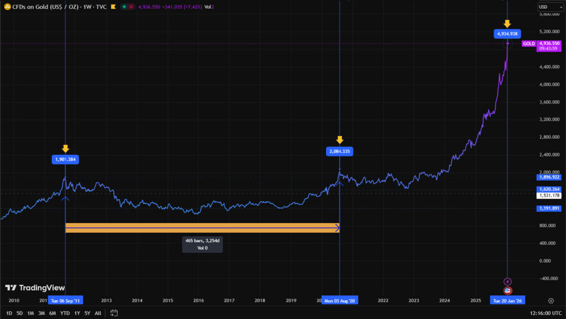The image size is (566, 319).
Task: Click the 1,620.264 price axis label
Action: [x=549, y=189]
